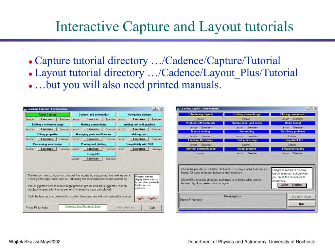Start the About Capture lesson
The height and width of the screenshot is (251, 335).
[x=47, y=115]
